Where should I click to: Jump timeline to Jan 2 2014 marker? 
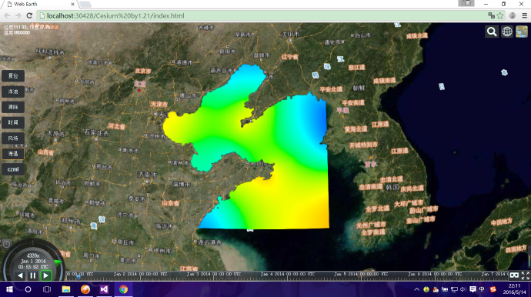[140, 274]
